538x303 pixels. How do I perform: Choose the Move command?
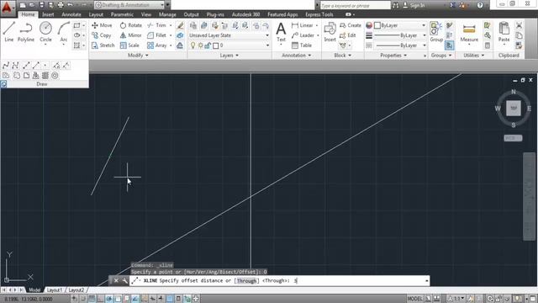coord(102,25)
